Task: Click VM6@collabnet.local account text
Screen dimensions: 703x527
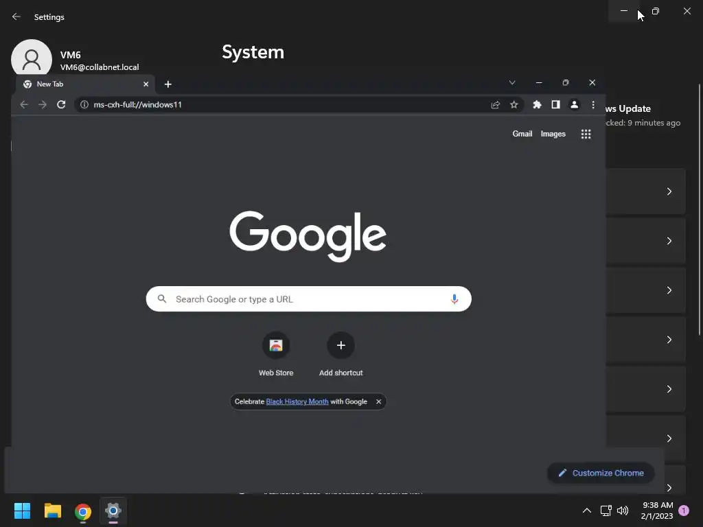Action: (100, 67)
